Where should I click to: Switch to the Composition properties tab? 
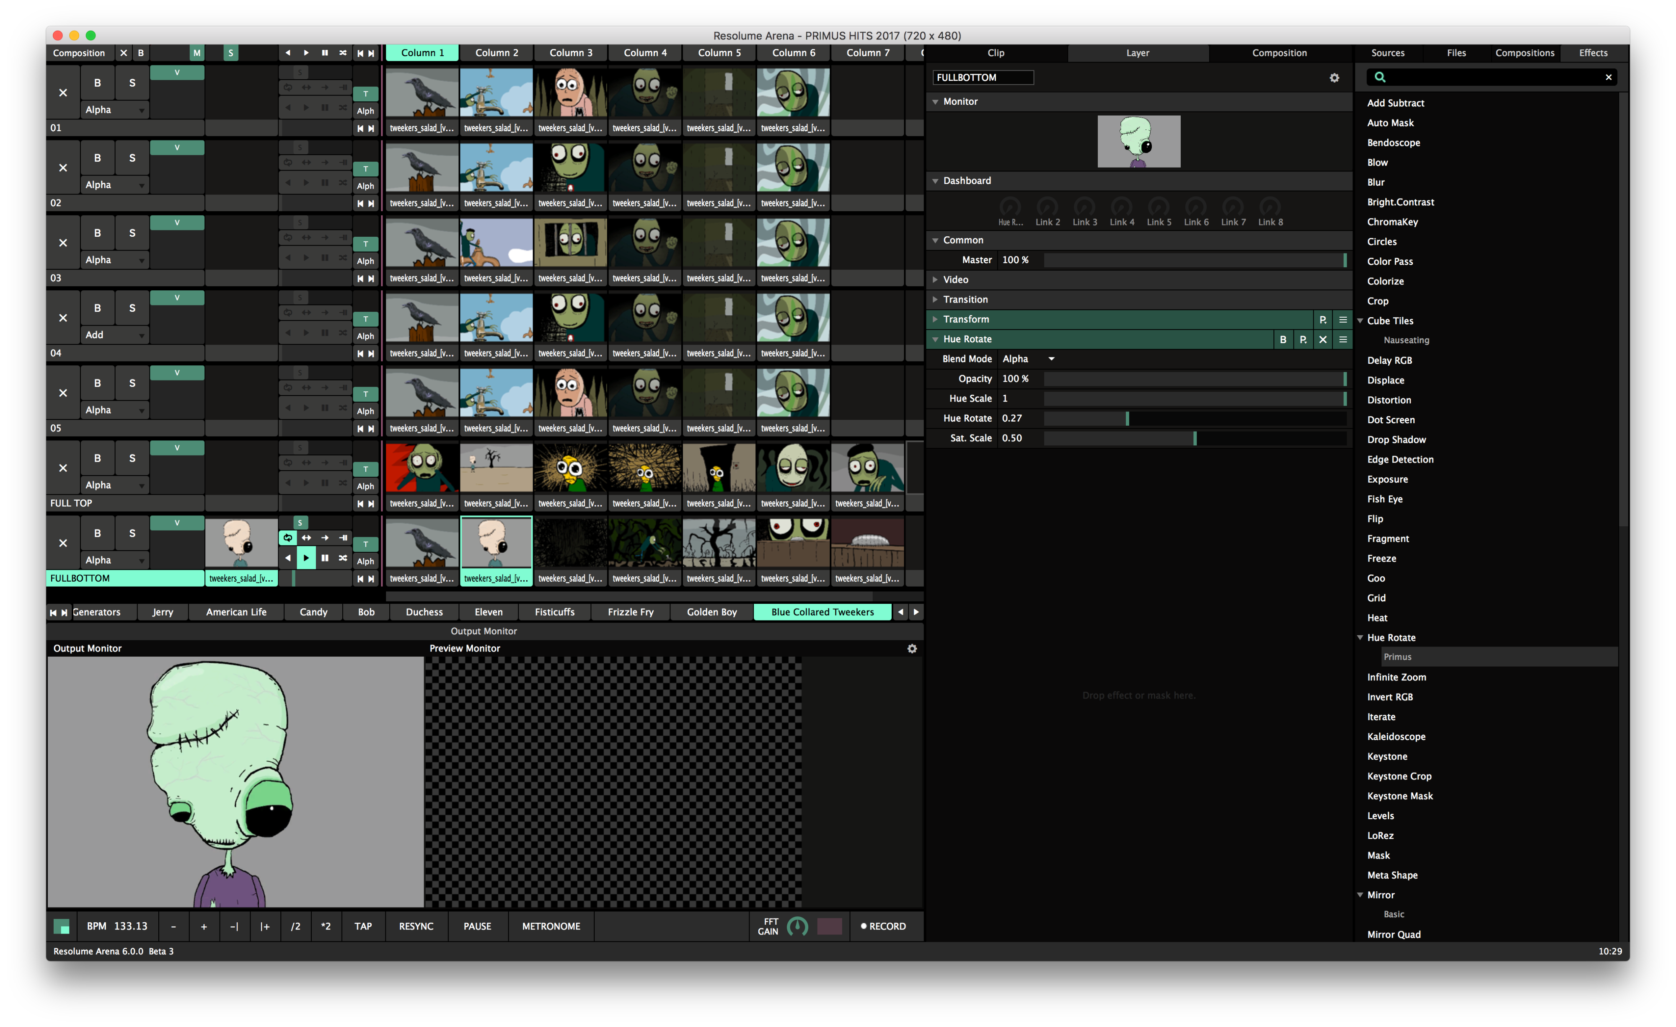coord(1279,53)
